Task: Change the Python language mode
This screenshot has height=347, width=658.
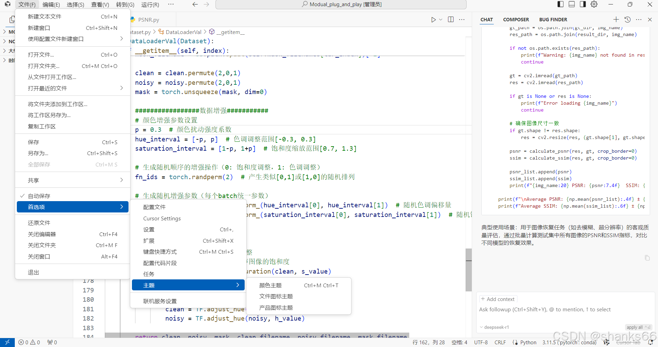Action: (528, 342)
